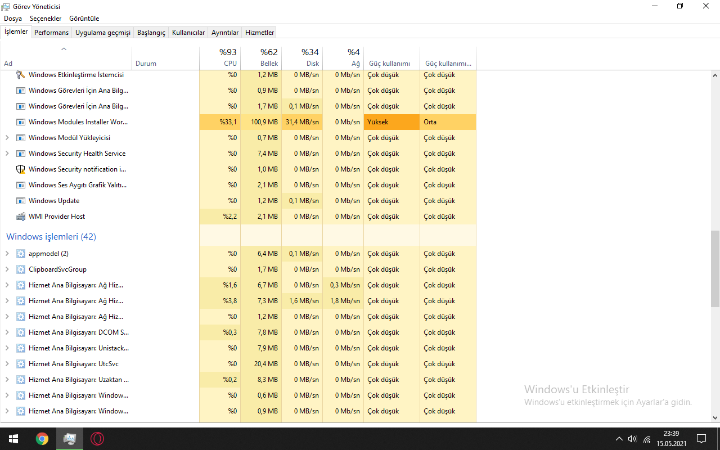
Task: Sort processes by CPU column
Action: 220,57
